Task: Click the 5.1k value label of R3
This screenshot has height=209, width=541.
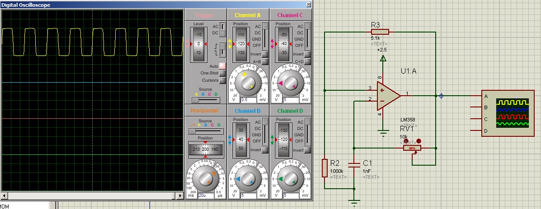Action: click(x=376, y=38)
